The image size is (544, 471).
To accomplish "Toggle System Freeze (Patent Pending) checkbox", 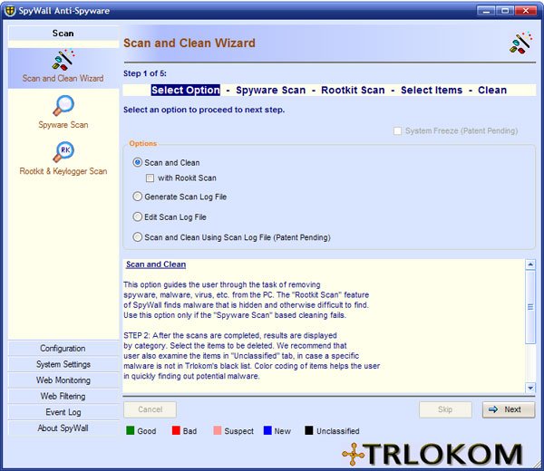I will click(x=398, y=131).
